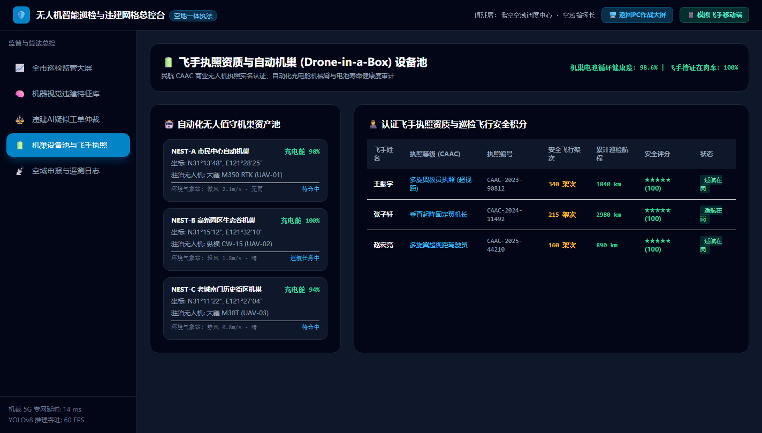Image resolution: width=762 pixels, height=433 pixels.
Task: Click 返回PC作战大屏 button
Action: (x=637, y=15)
